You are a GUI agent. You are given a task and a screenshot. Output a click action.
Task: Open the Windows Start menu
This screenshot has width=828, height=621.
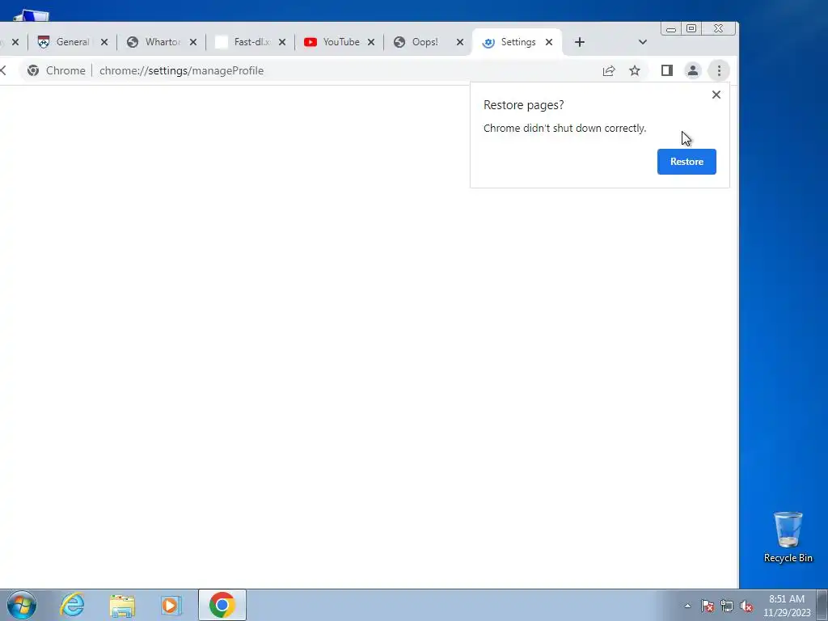coord(22,605)
